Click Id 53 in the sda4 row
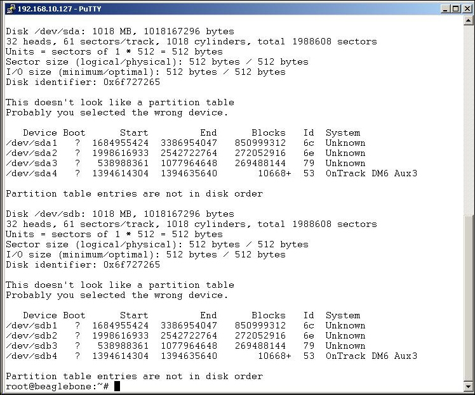 (x=309, y=174)
